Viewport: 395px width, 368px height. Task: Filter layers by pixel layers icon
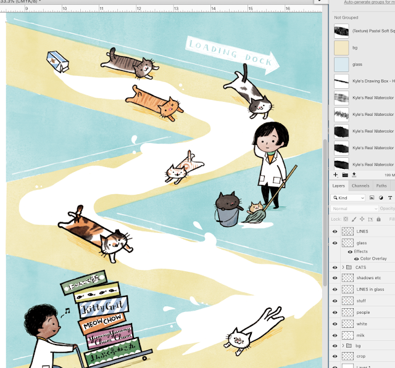[x=372, y=198]
